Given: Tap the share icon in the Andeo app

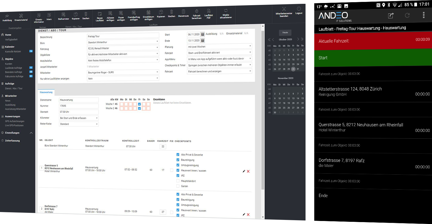Looking at the screenshot, I should click(x=391, y=16).
